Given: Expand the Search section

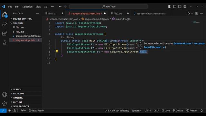Looking at the screenshot, I should pos(26,89).
